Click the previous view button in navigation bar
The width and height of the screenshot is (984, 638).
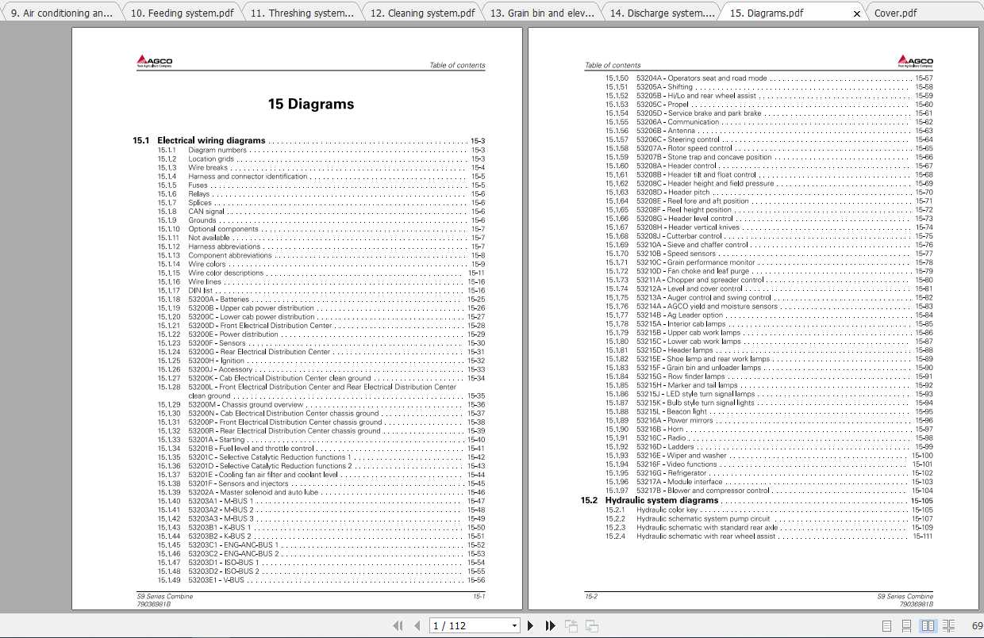[x=571, y=625]
